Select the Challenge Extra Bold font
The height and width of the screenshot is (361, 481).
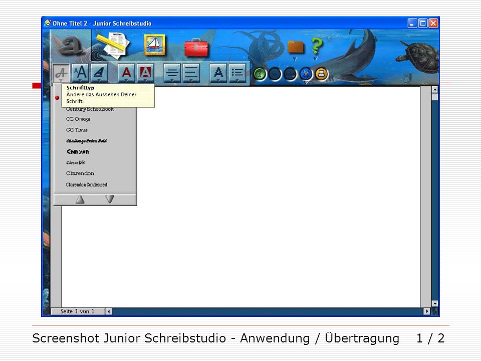tap(87, 141)
